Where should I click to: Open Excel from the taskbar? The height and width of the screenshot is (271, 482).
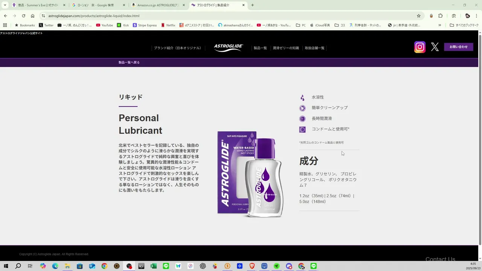tap(154, 266)
